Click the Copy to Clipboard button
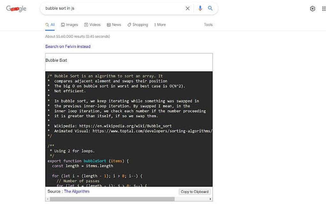Image resolution: width=326 pixels, height=204 pixels. (195, 192)
